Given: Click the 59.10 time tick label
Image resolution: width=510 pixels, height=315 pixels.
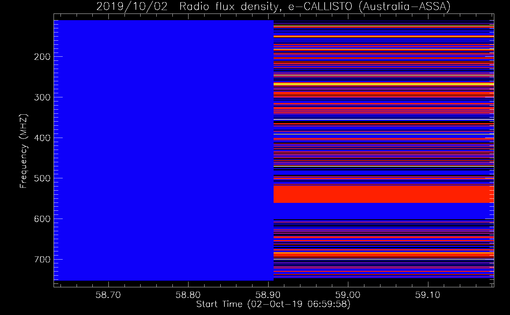Looking at the screenshot, I should 428,295.
